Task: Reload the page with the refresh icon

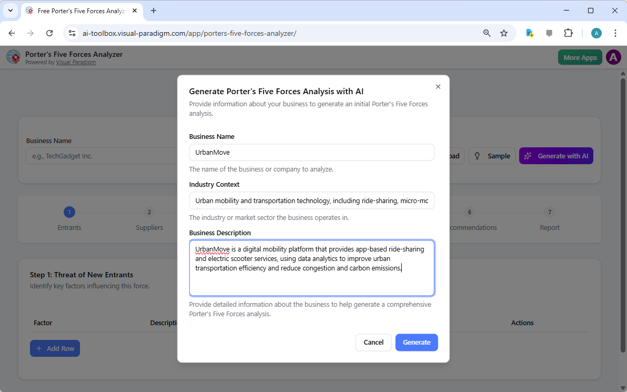Action: click(x=49, y=33)
